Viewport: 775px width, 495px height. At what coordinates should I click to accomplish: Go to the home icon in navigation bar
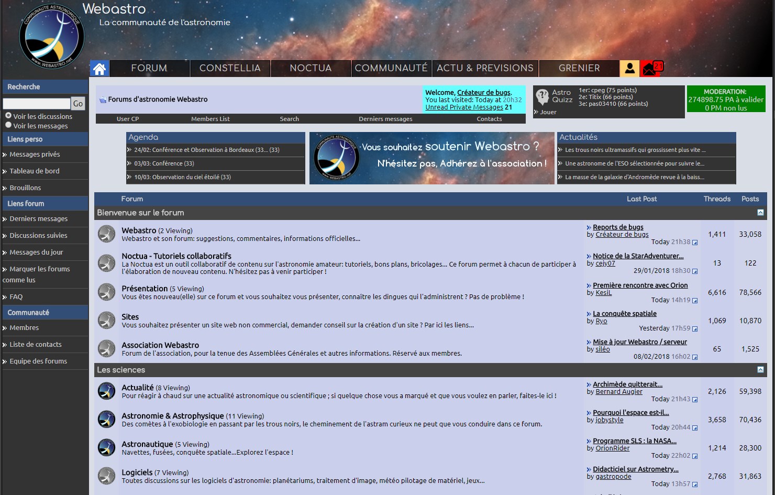[x=99, y=69]
